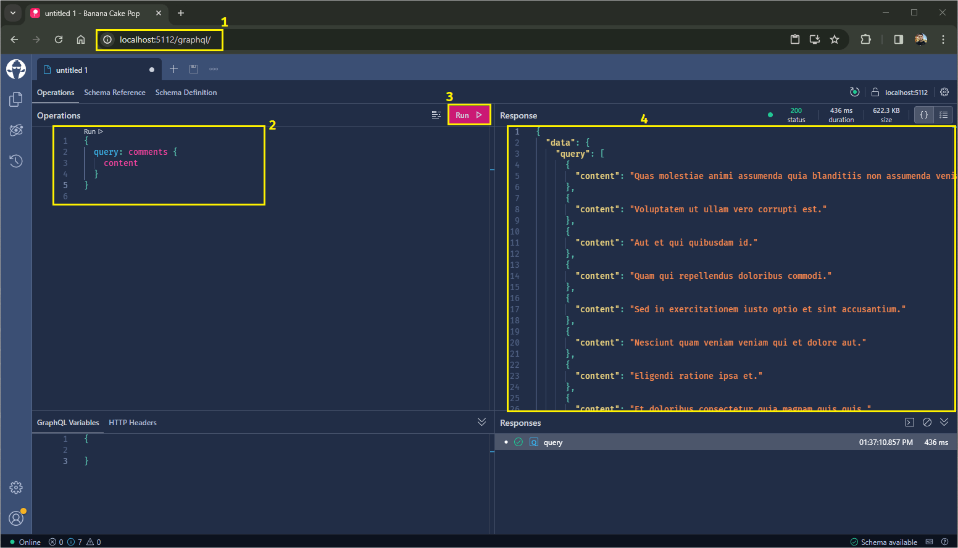Click the site information icon in the address bar
The height and width of the screenshot is (548, 958).
click(x=107, y=39)
